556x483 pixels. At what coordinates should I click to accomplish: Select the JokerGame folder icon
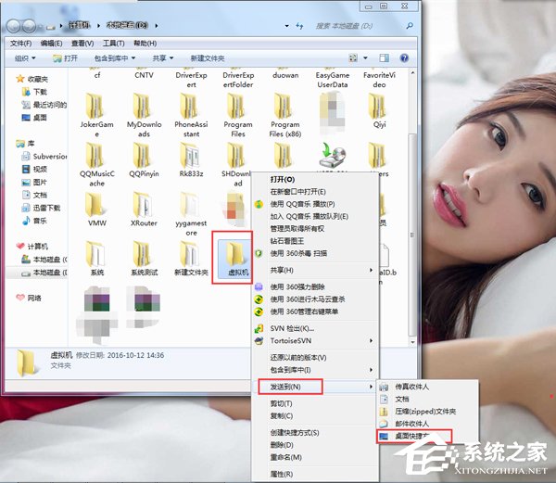97,102
